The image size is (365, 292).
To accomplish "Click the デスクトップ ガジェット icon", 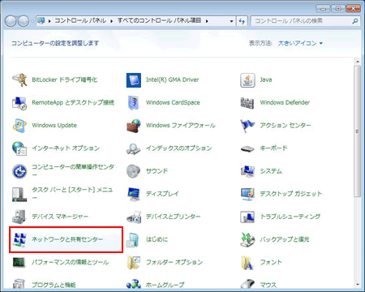I will [247, 194].
